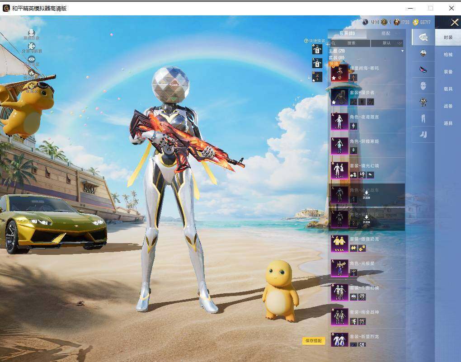
Task: Open the 枪械 firearms menu
Action: 448,54
